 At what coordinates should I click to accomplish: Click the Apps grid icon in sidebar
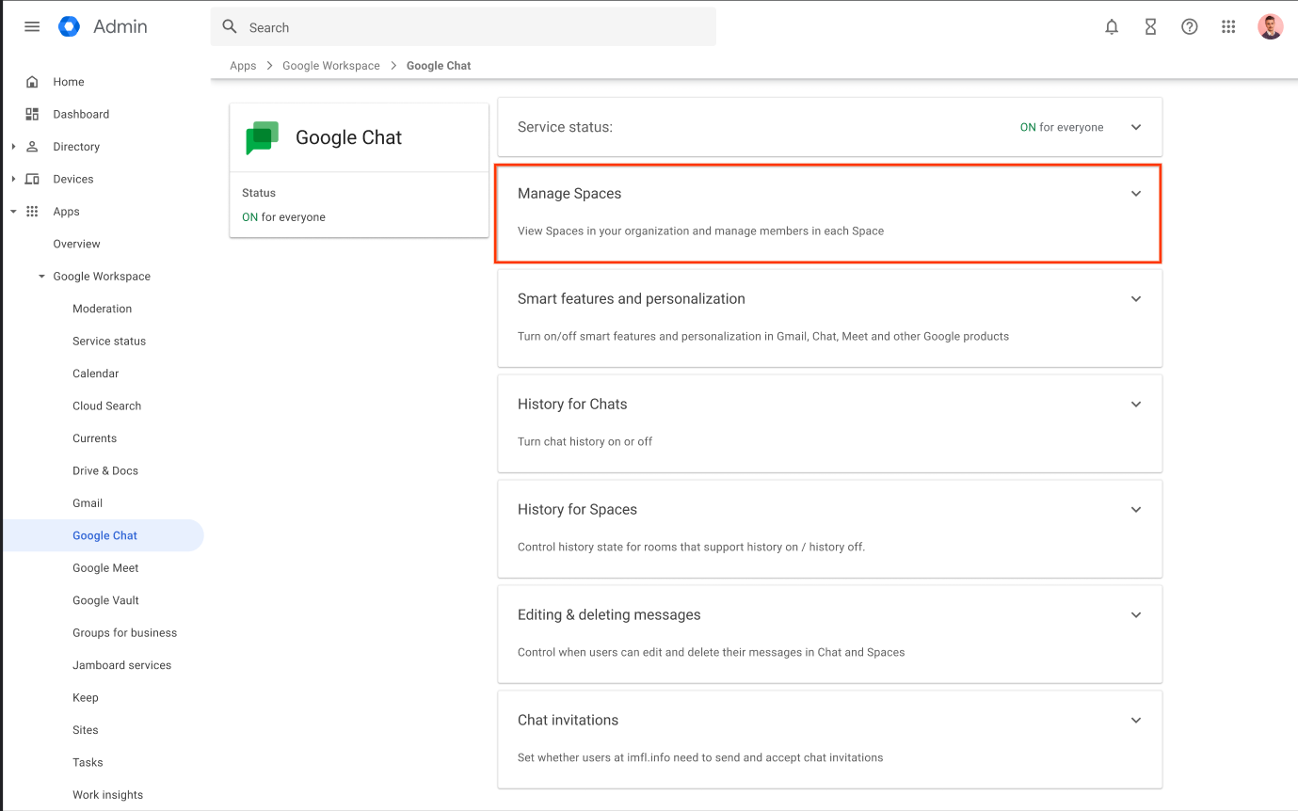pos(32,212)
